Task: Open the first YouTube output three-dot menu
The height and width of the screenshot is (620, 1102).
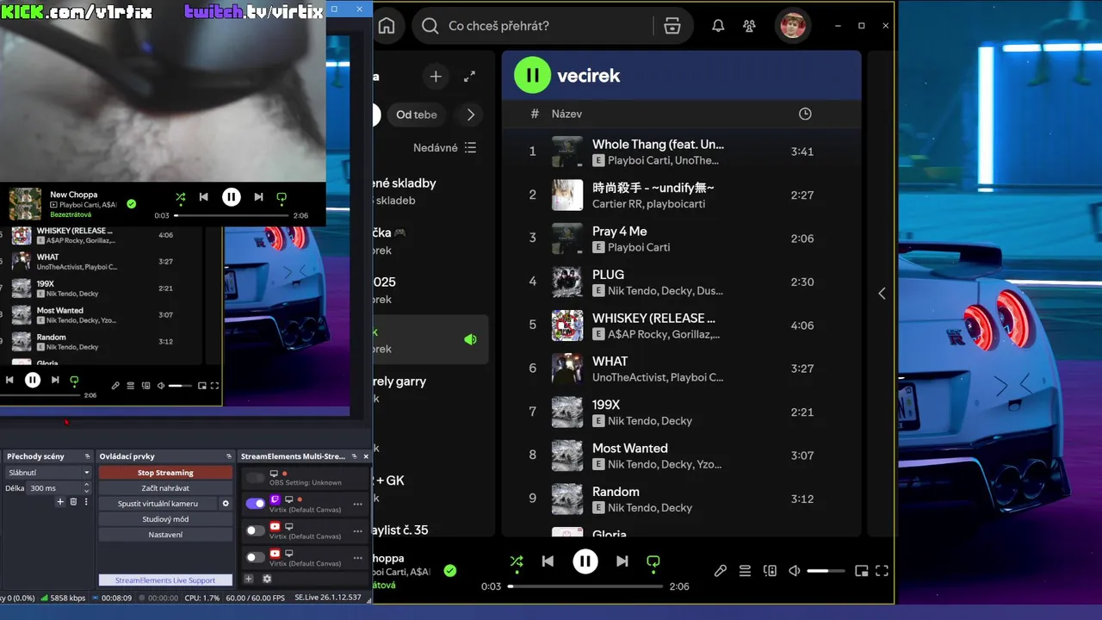Action: click(x=358, y=530)
